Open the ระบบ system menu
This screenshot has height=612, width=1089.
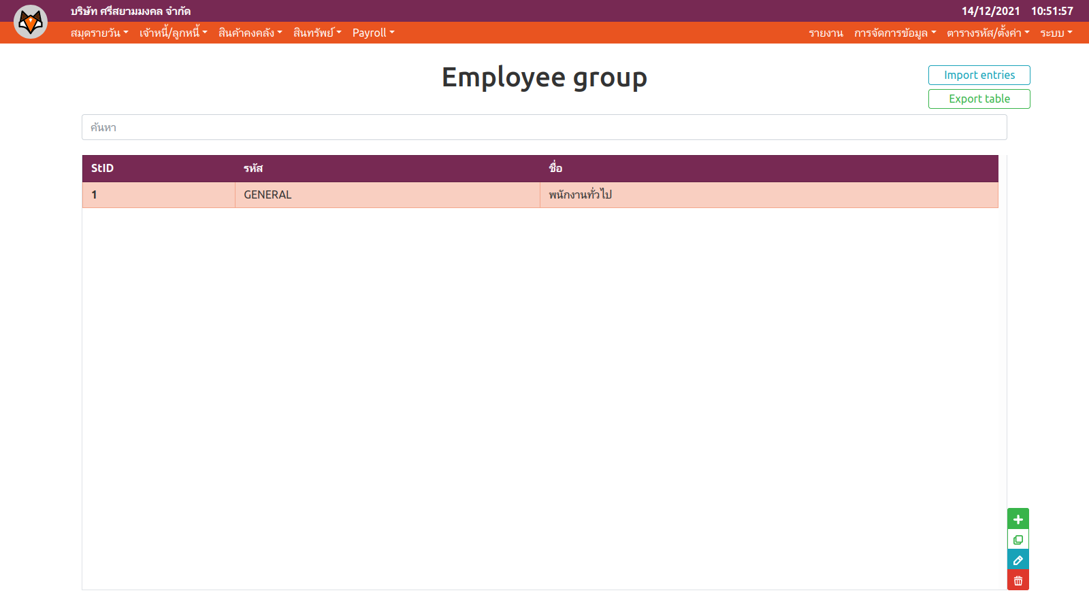pos(1056,33)
